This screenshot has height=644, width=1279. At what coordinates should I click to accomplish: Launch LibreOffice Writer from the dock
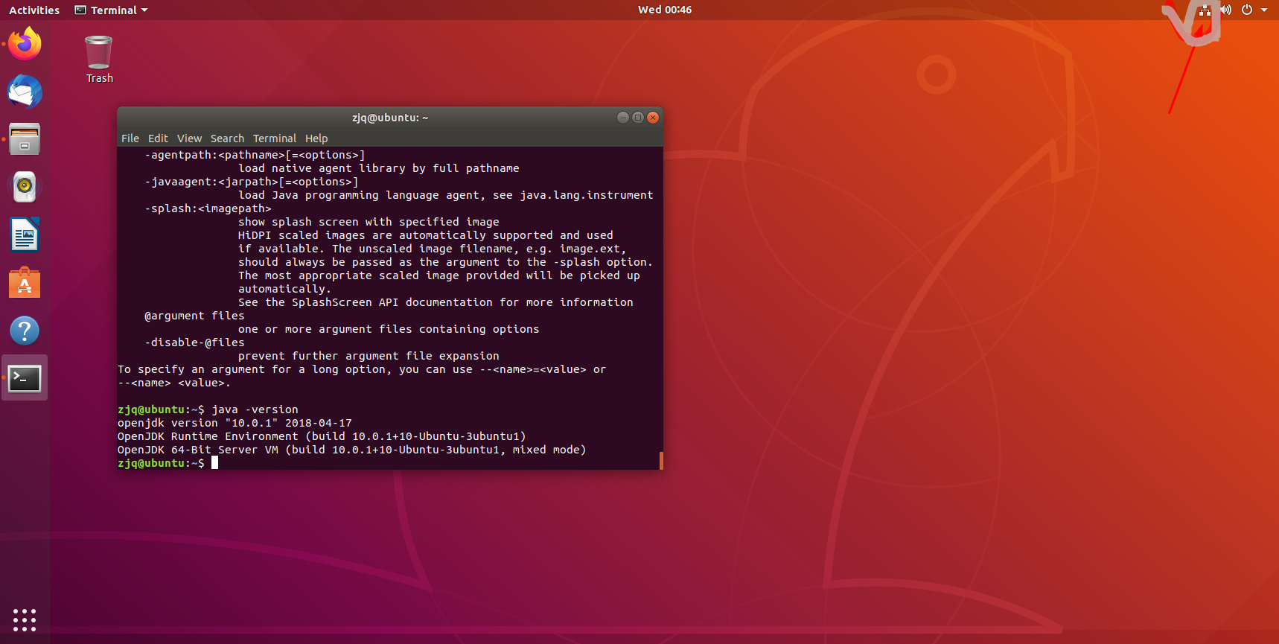pyautogui.click(x=25, y=235)
